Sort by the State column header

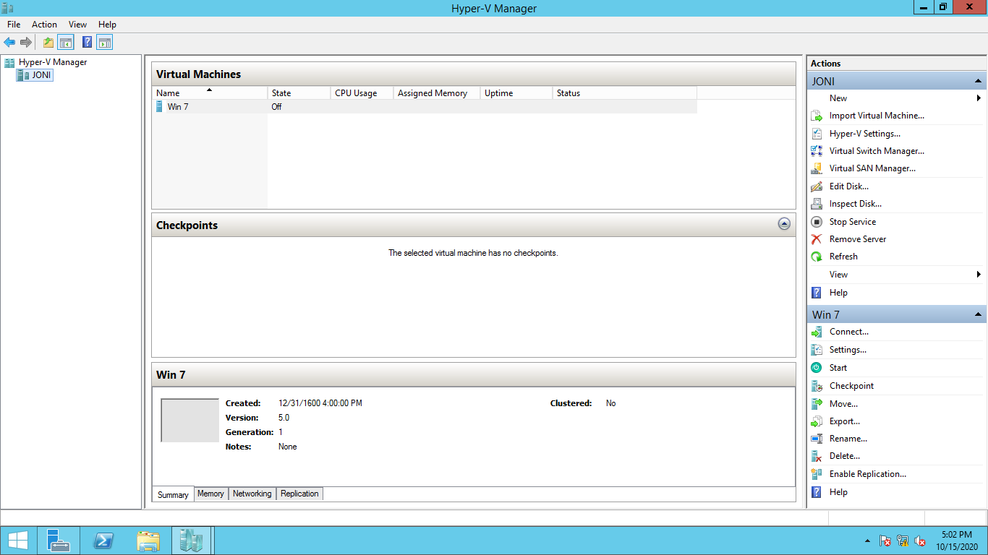coord(299,93)
